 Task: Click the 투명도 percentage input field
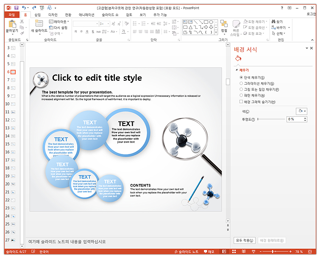(295, 119)
